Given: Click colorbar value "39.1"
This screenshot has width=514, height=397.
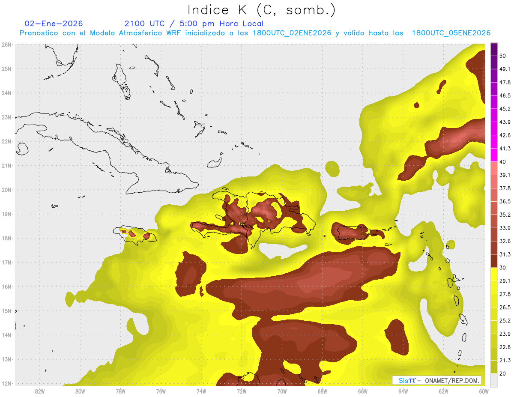Looking at the screenshot, I should (x=505, y=175).
